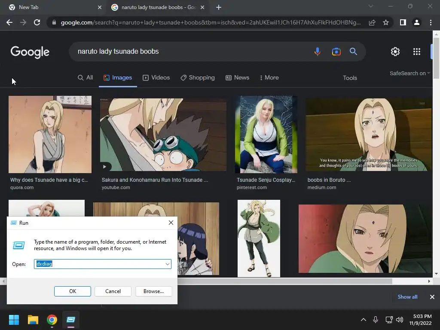Open the Chrome profile icon
Viewport: 440px width, 330px height.
tap(417, 22)
